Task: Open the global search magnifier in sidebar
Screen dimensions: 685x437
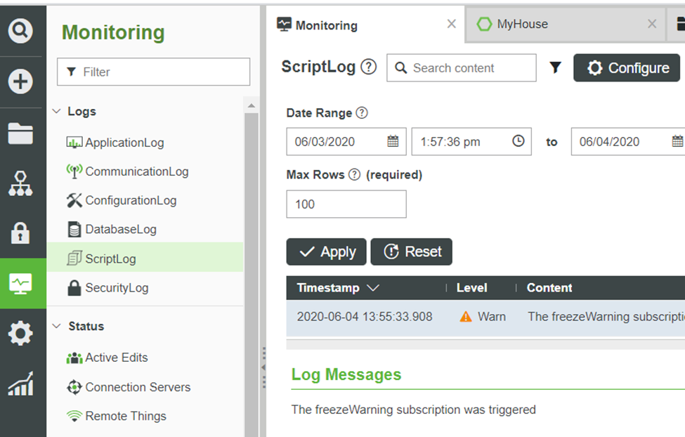Action: (20, 31)
